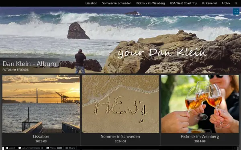Click the Share button in footer
The image size is (241, 150).
(x=70, y=148)
